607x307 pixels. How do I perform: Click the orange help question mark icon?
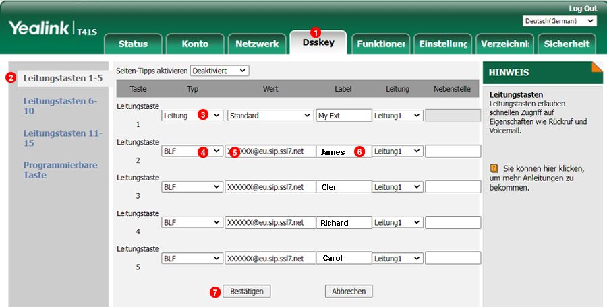[494, 168]
